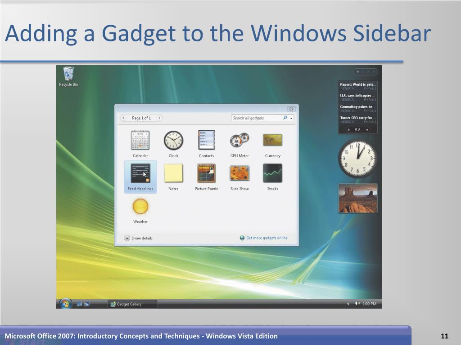Open Get more gadgets online link
Viewport: 461px width, 345px height.
[267, 238]
